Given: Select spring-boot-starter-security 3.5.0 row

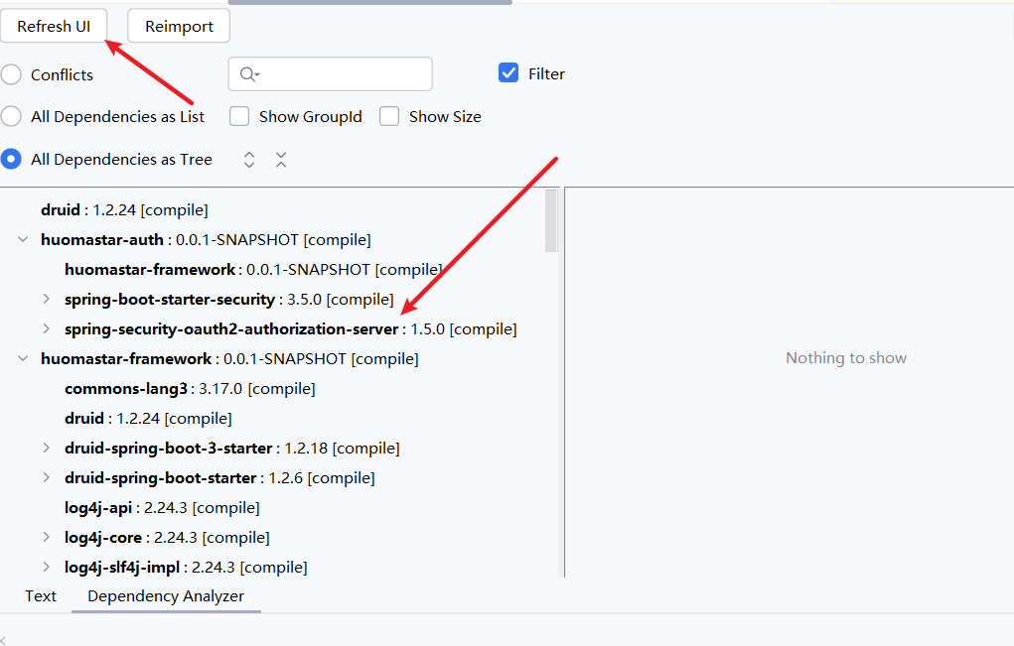Looking at the screenshot, I should [229, 299].
